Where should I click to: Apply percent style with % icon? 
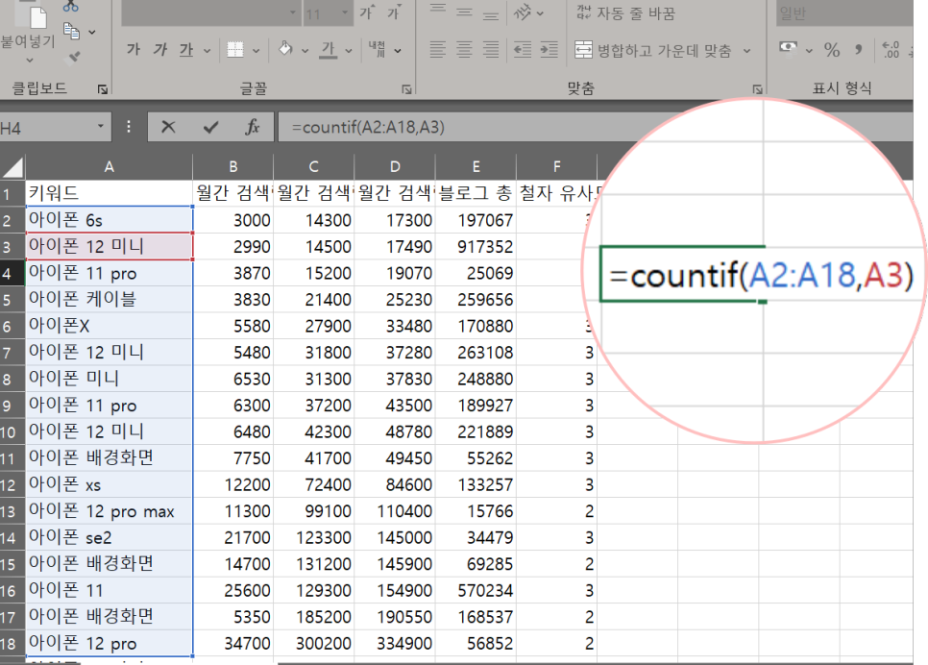(x=832, y=50)
